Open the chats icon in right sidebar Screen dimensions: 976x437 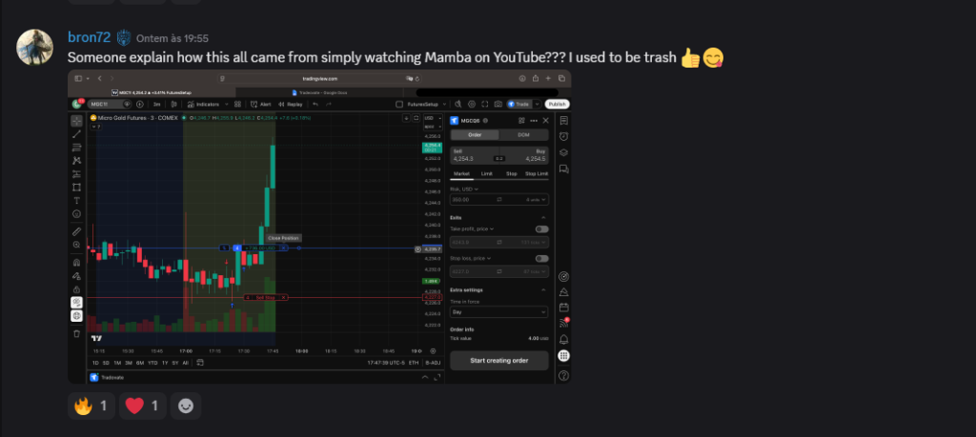coord(563,169)
